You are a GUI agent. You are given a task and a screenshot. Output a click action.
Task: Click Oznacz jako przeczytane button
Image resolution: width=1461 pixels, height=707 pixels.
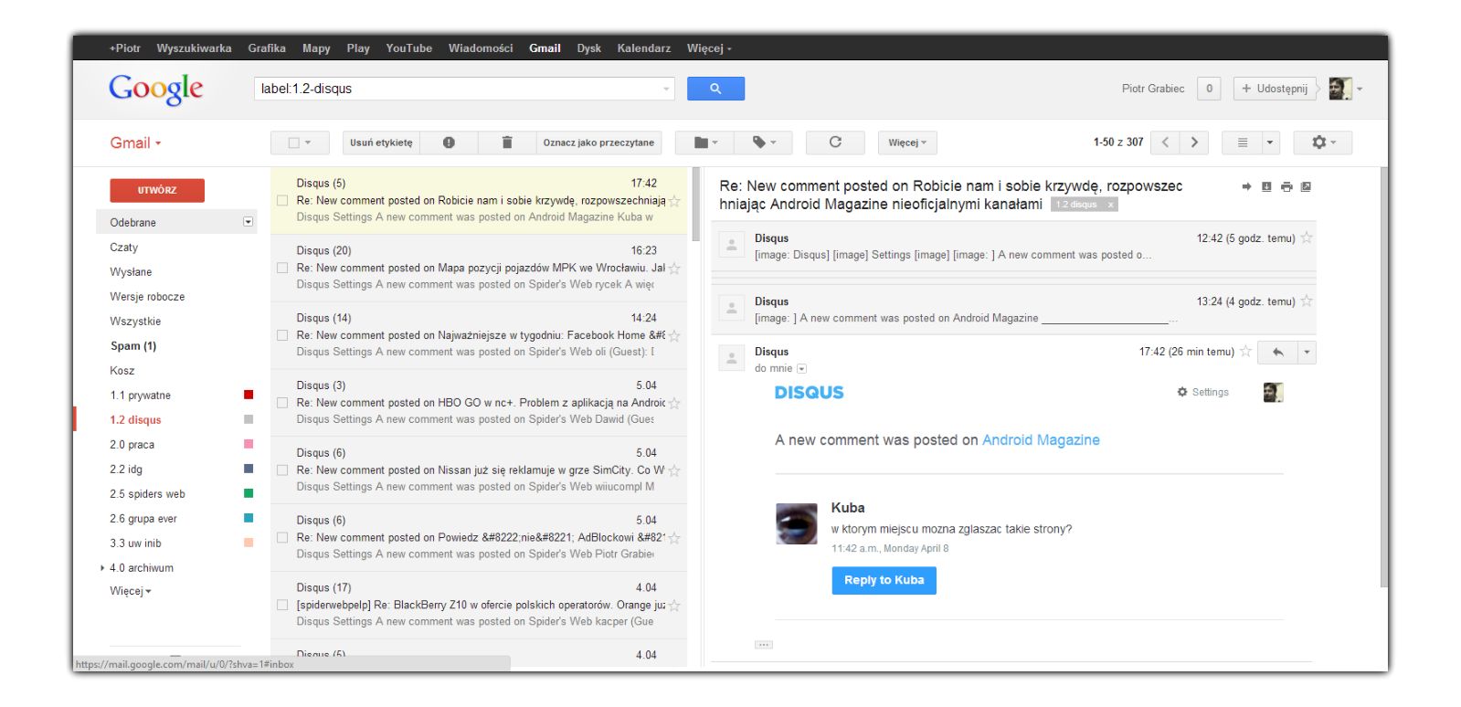coord(598,142)
